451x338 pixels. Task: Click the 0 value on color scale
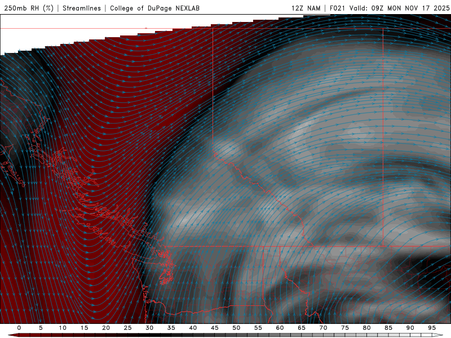[19, 328]
